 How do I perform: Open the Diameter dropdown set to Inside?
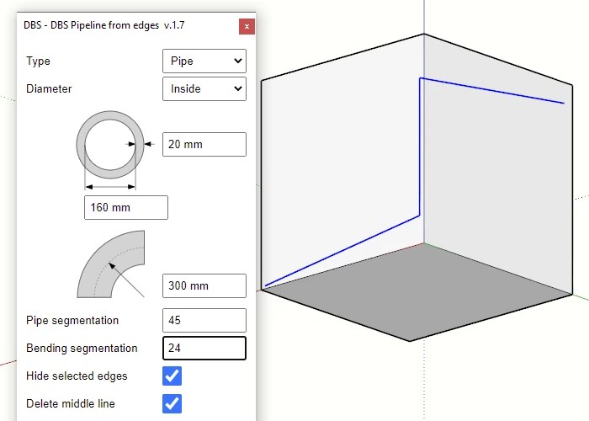pos(204,88)
